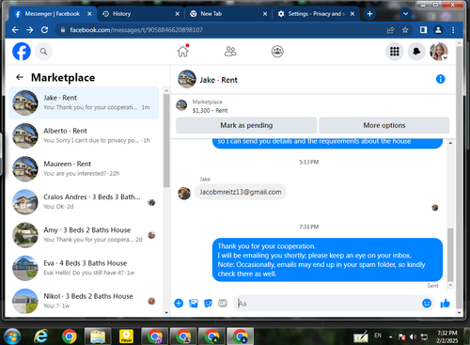Send a thumbs-up like
The image size is (470, 345).
445,303
